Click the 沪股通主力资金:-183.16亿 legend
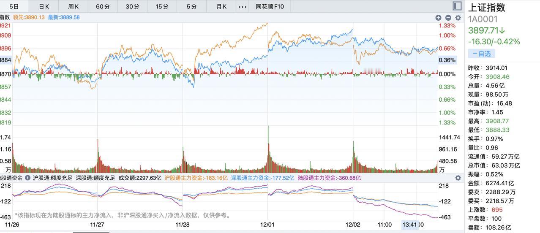Image resolution: width=540 pixels, height=233 pixels. point(196,178)
